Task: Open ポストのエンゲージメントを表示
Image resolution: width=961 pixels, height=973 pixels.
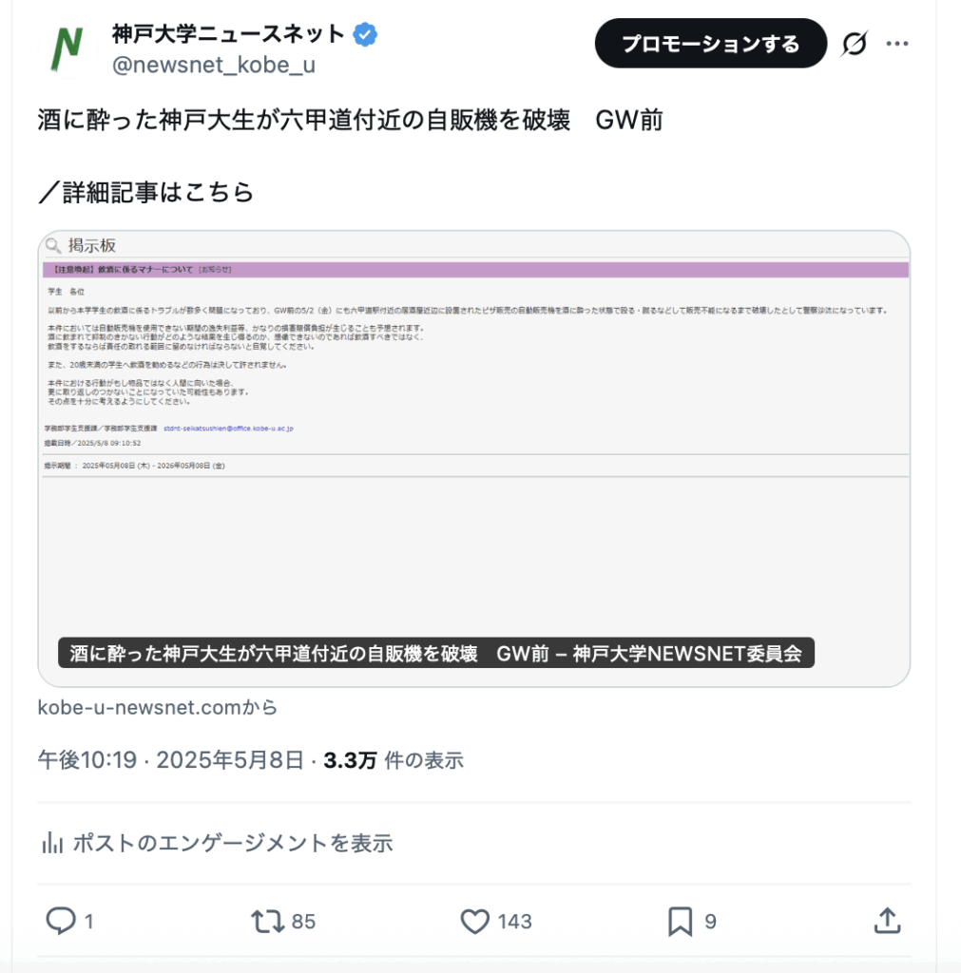Action: tap(232, 843)
